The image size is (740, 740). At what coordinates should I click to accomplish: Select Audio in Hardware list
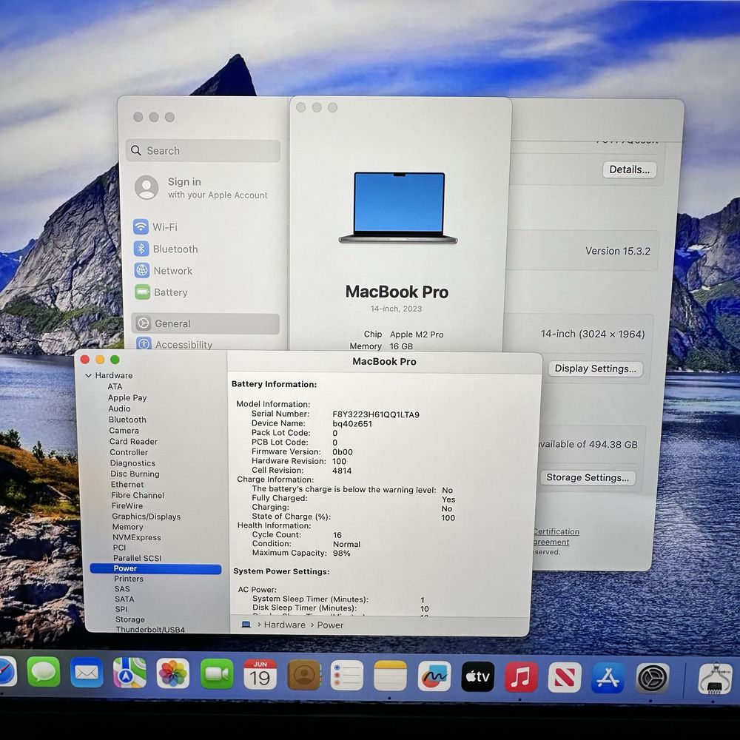[x=119, y=408]
